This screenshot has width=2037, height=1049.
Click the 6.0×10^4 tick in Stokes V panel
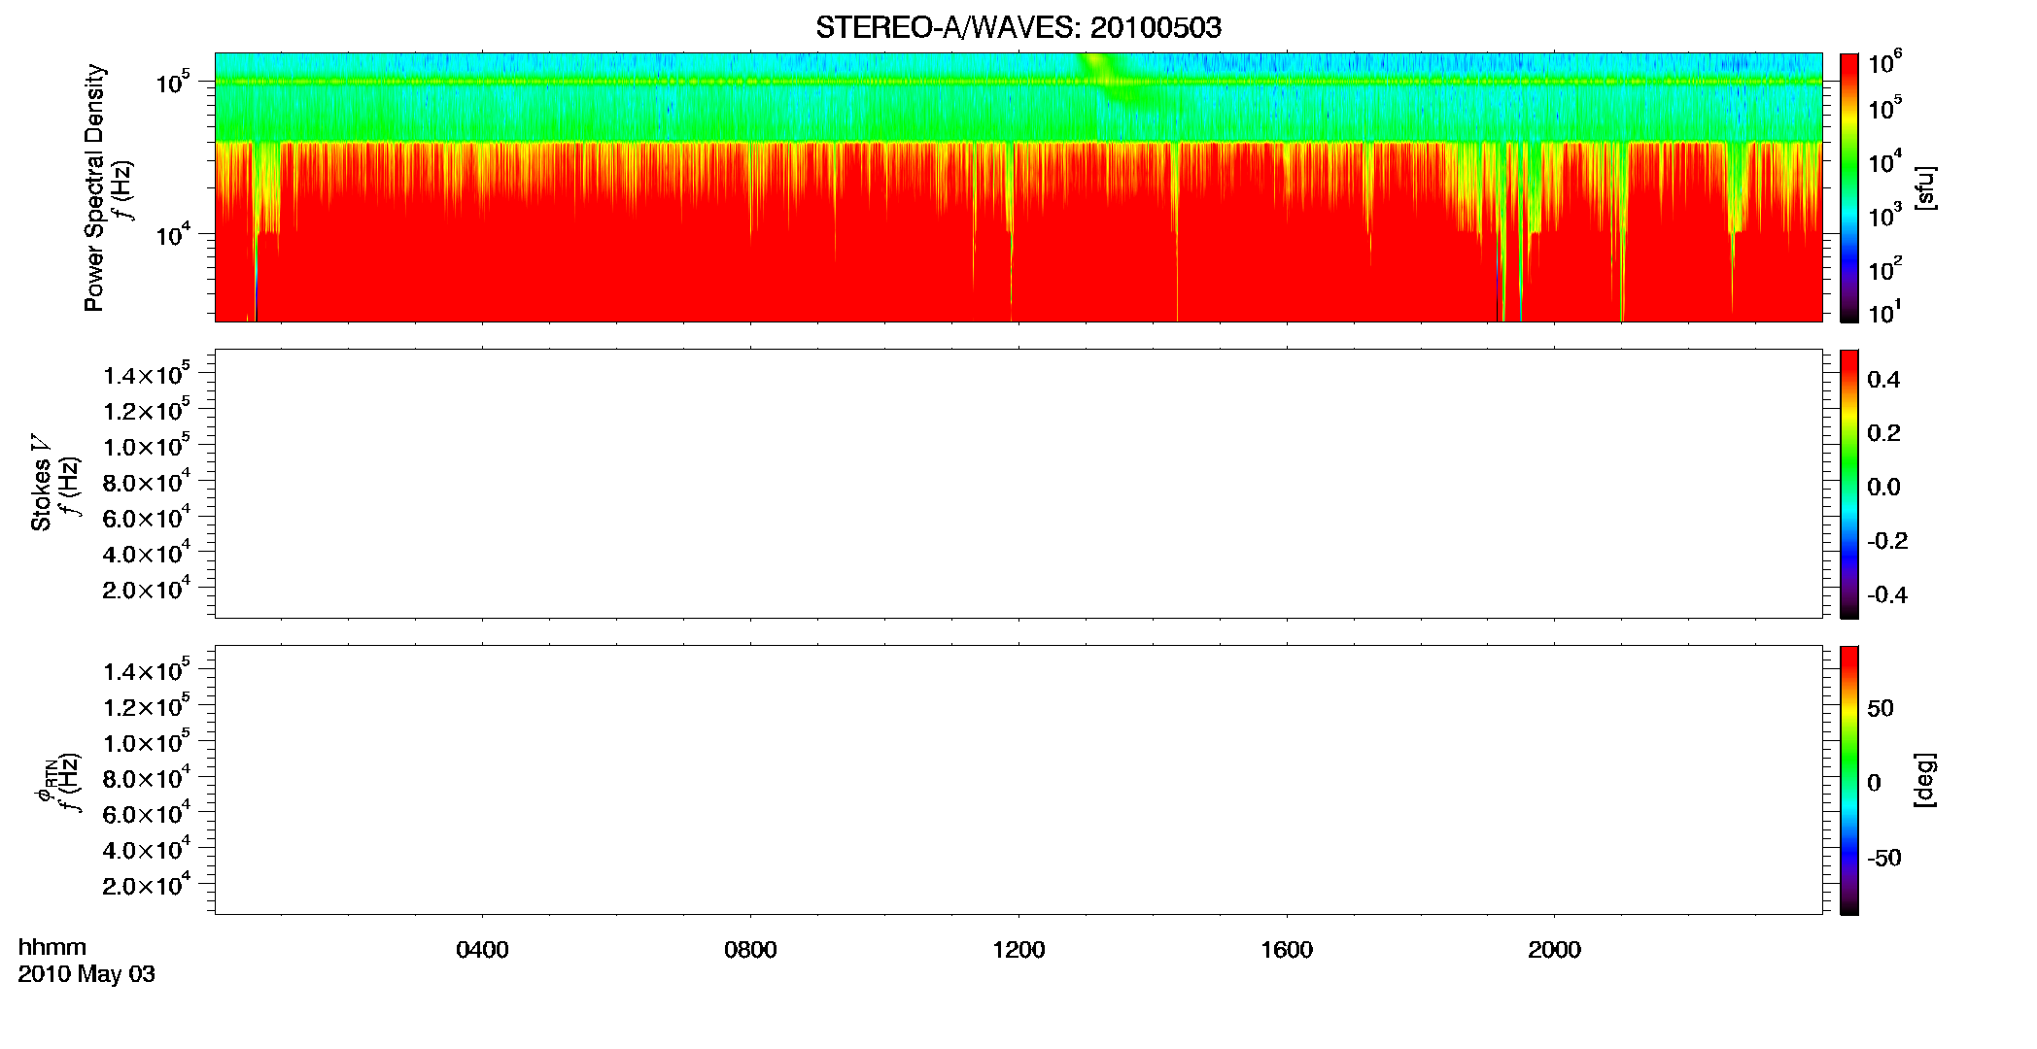click(x=147, y=516)
